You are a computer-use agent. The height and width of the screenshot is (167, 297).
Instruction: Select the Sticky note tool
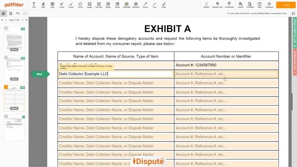(108, 5)
